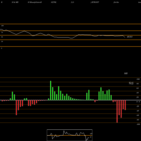This screenshot has height=141, width=141.
Task: Click the tallest green bar in the MR histogram
Action: 51,91
